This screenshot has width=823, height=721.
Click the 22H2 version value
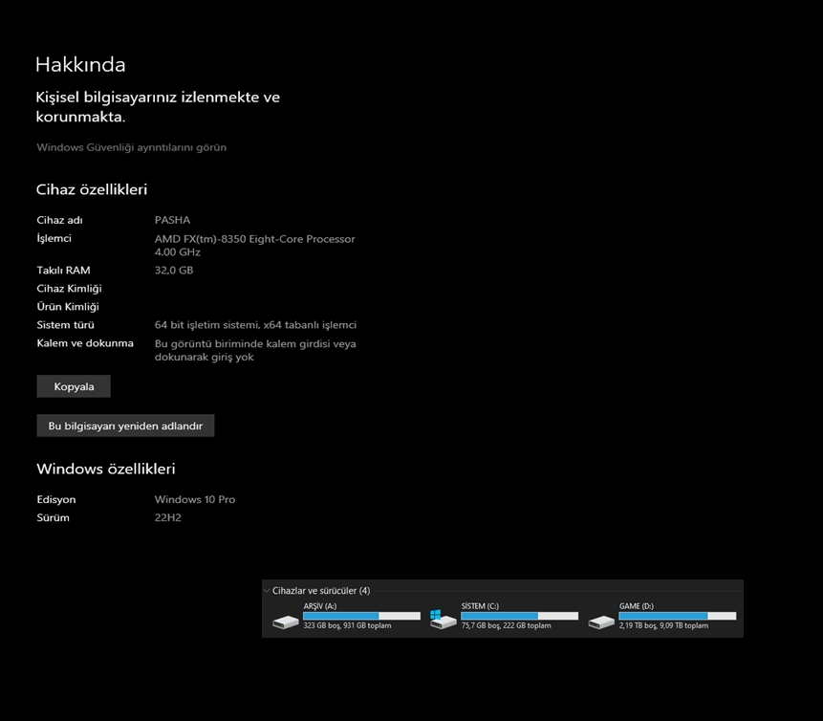pyautogui.click(x=168, y=517)
